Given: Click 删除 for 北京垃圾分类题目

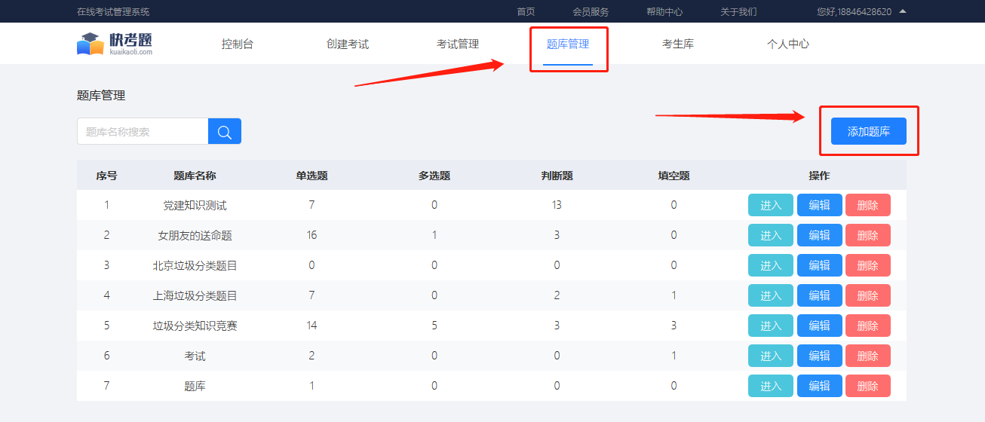Looking at the screenshot, I should [868, 265].
